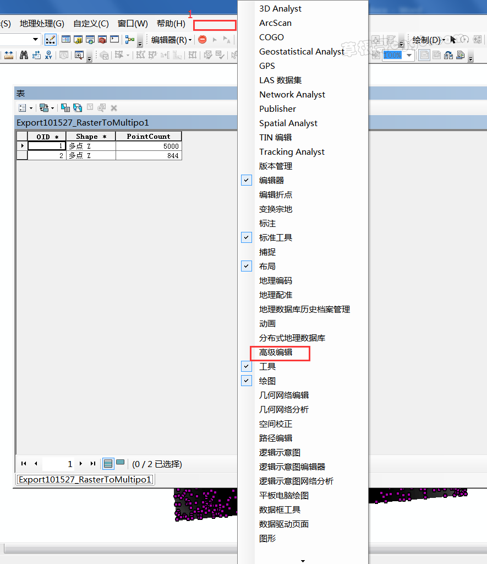
Task: Open the ArcToolbox red toolbox icon
Action: 102,39
